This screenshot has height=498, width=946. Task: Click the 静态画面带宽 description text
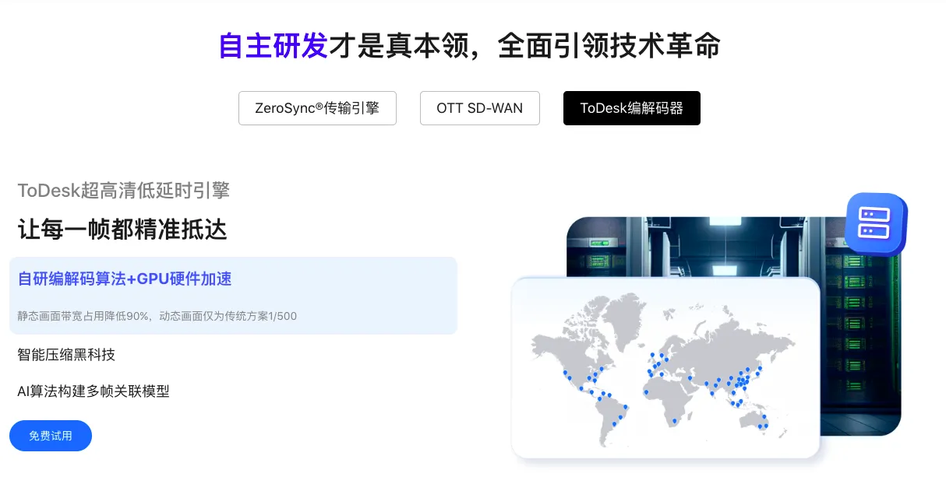tap(156, 316)
